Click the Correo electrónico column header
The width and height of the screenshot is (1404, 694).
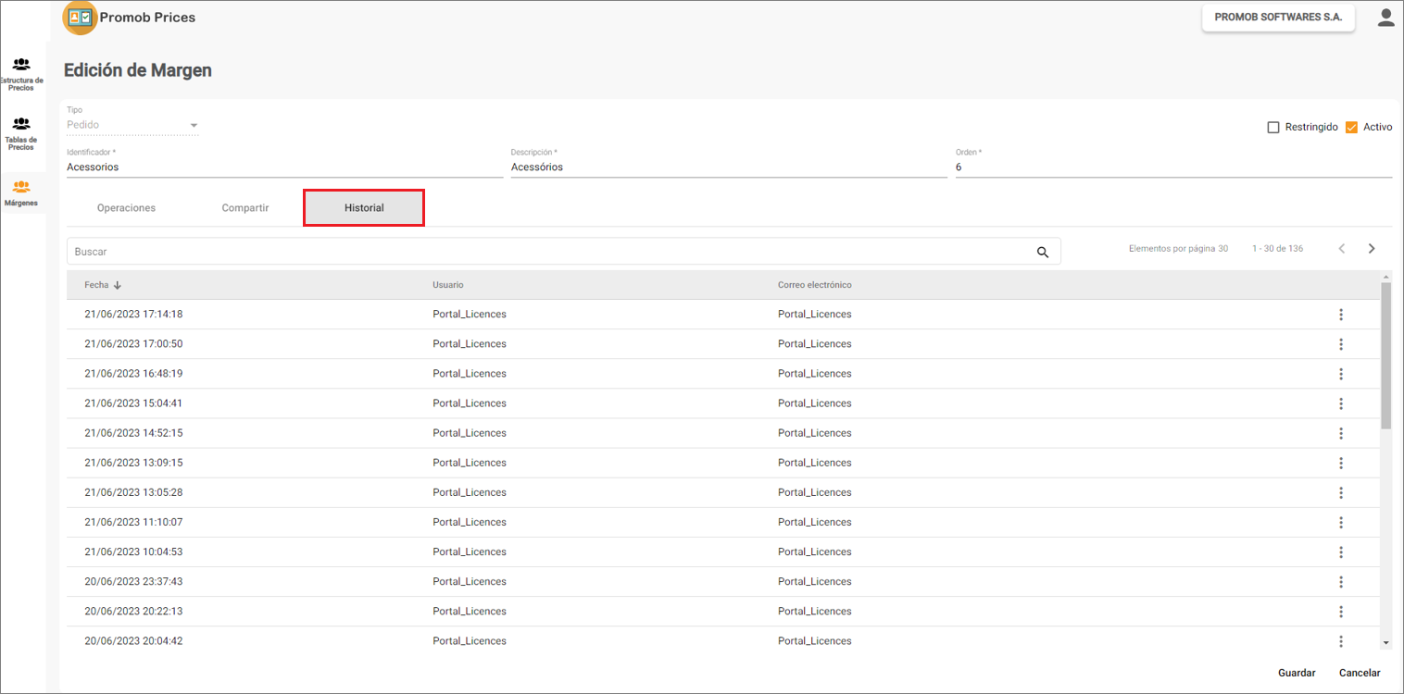tap(815, 285)
